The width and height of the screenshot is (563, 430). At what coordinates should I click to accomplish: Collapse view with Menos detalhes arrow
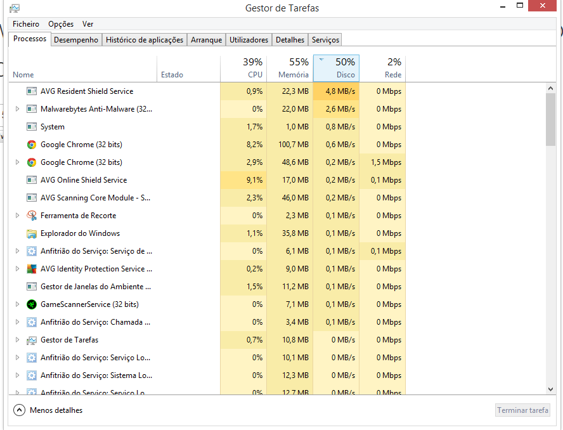click(x=19, y=410)
